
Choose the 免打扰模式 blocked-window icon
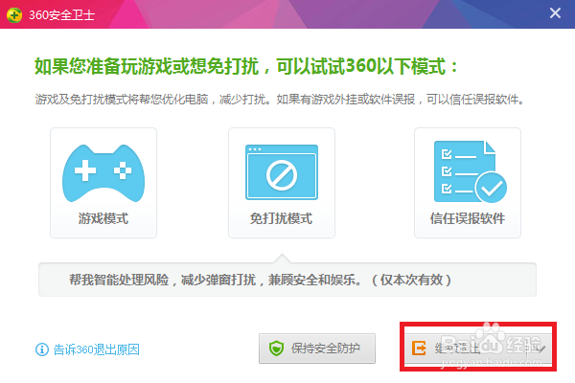281,172
